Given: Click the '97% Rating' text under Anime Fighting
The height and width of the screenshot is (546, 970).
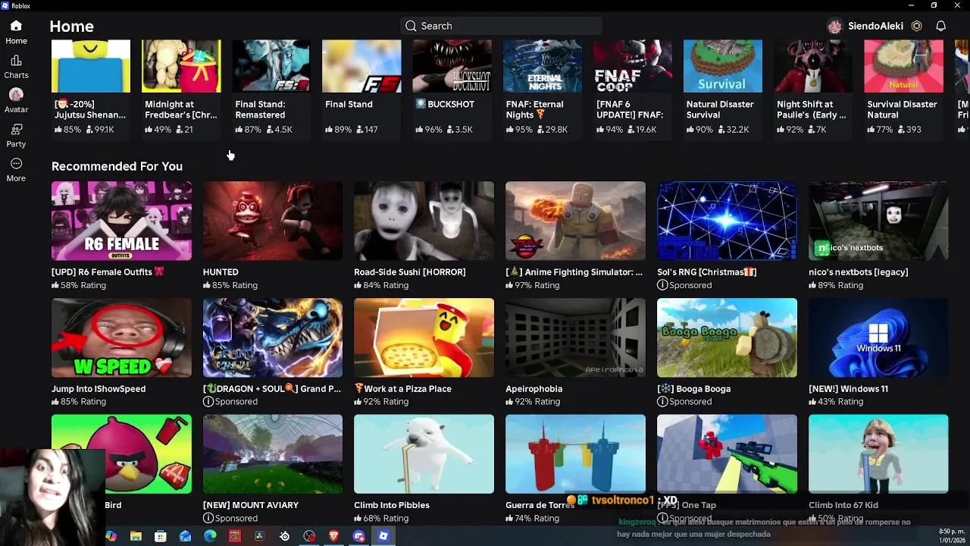Looking at the screenshot, I should coord(537,285).
